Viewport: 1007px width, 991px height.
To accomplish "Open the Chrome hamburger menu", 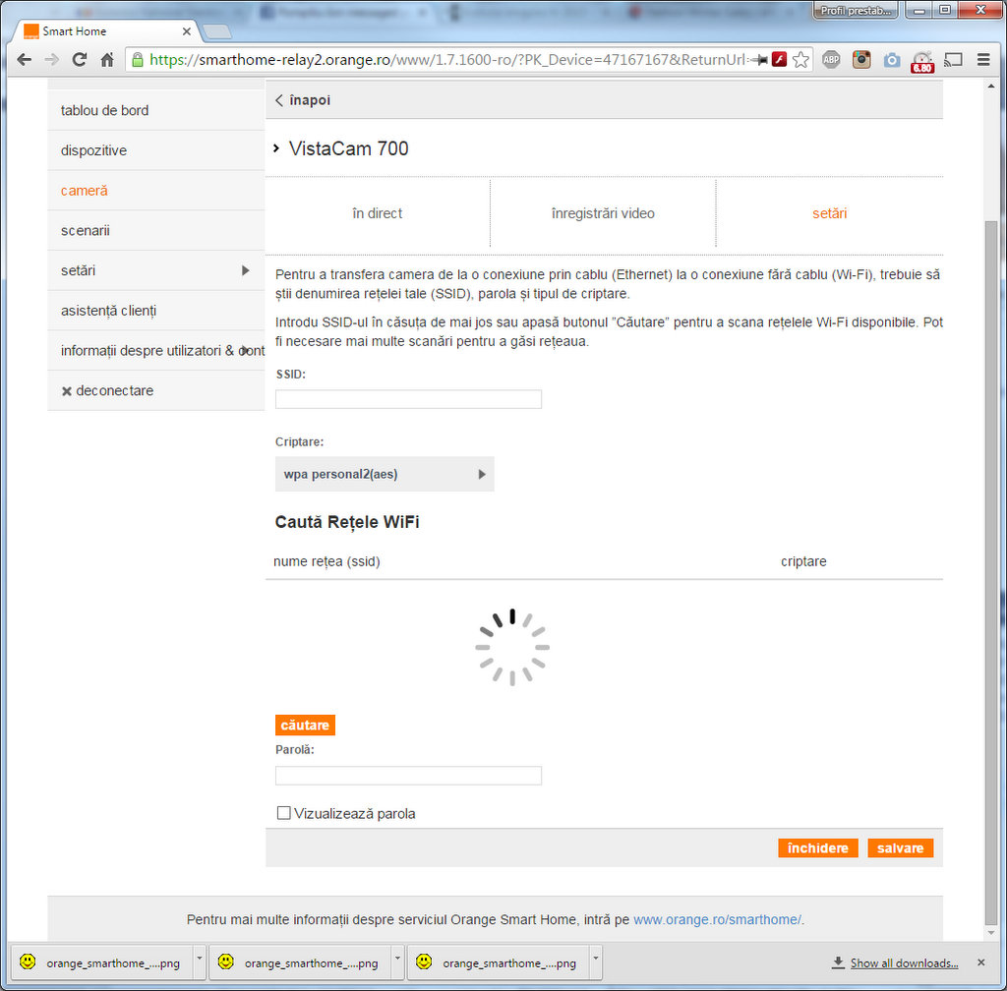I will (983, 60).
